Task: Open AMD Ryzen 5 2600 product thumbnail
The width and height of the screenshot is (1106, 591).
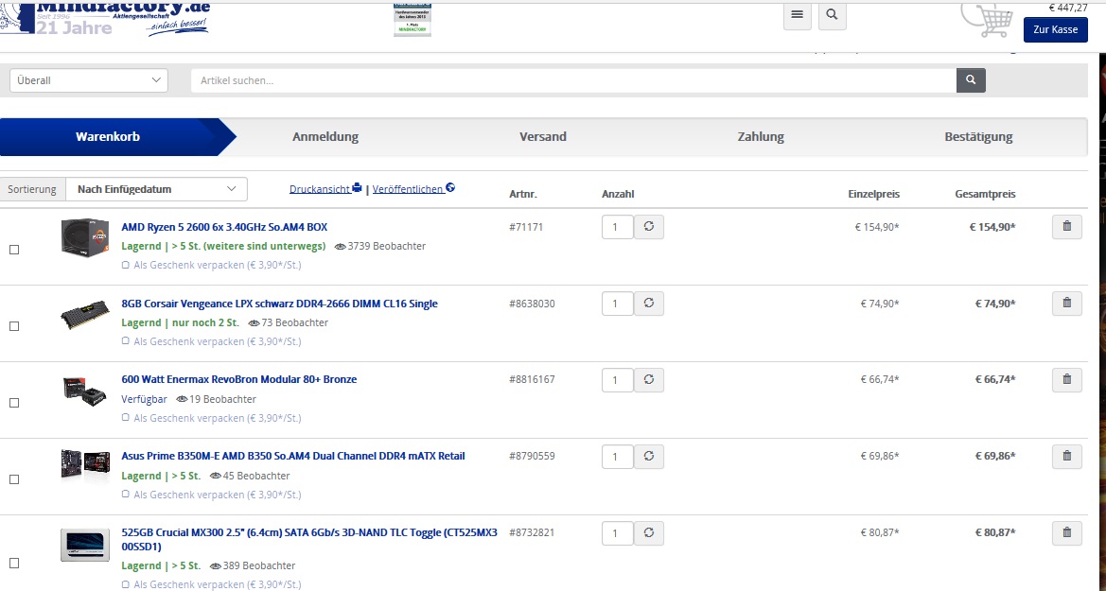Action: pos(85,237)
